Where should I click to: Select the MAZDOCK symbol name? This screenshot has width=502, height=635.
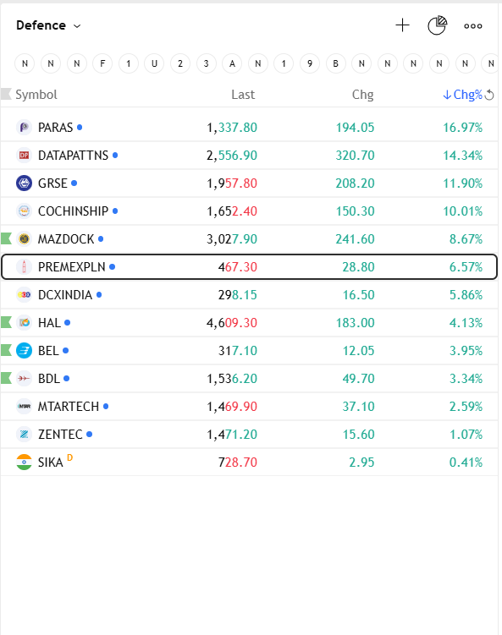click(x=66, y=239)
